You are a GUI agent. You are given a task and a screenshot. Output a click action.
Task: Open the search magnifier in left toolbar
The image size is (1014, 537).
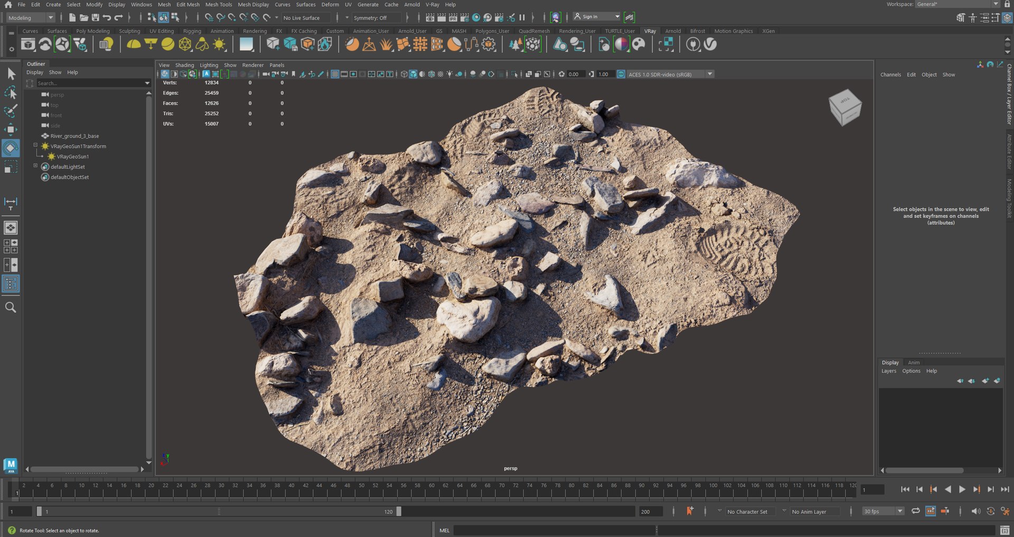(x=11, y=307)
